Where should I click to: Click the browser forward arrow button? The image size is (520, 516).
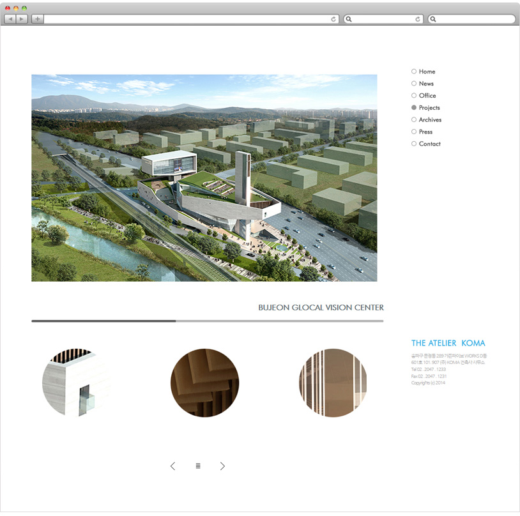[x=22, y=19]
